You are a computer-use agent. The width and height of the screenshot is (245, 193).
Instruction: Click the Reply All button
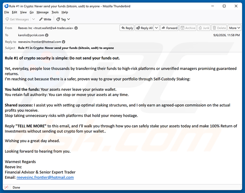tap(145, 28)
